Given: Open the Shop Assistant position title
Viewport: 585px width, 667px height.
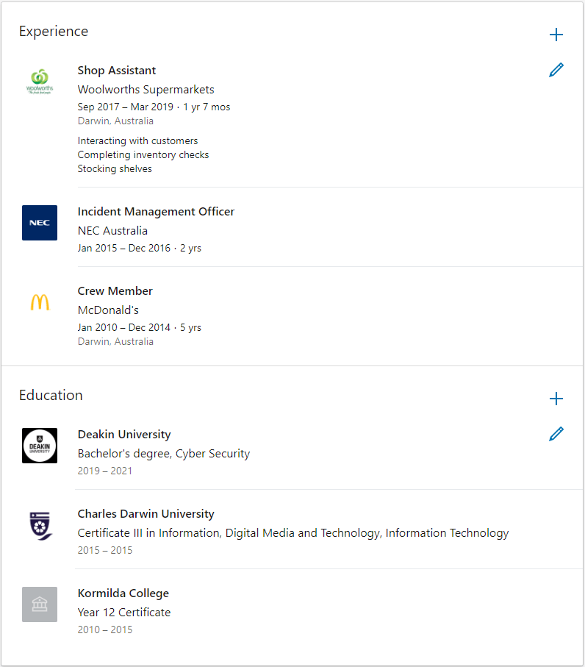Looking at the screenshot, I should [117, 71].
